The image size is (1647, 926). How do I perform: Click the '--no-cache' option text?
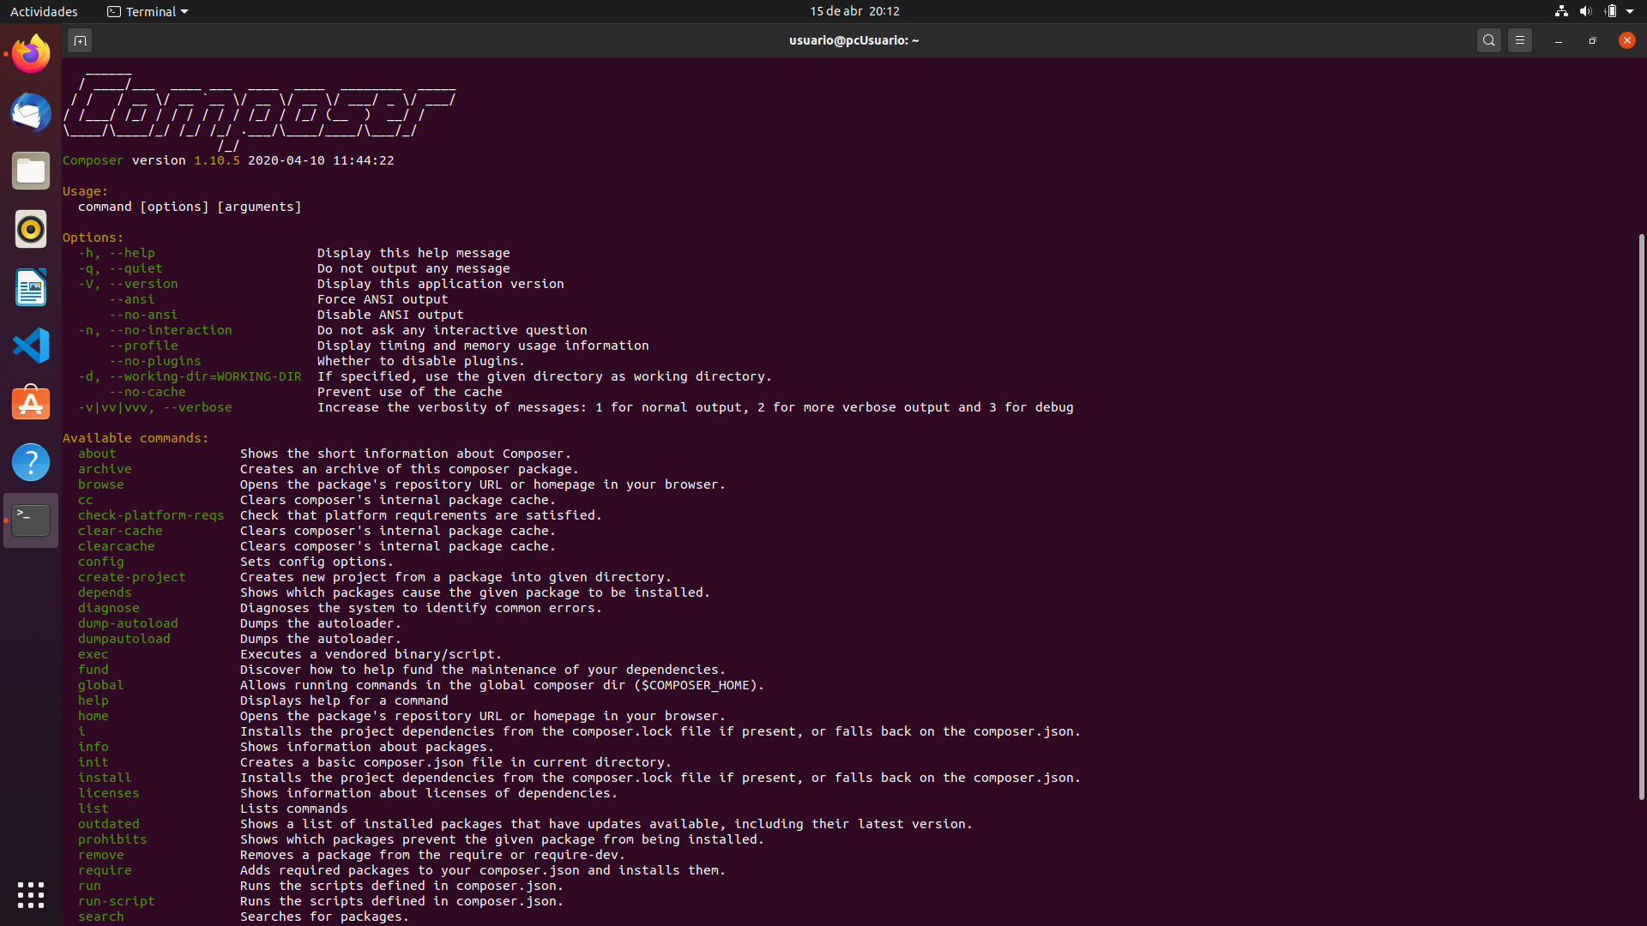point(147,392)
